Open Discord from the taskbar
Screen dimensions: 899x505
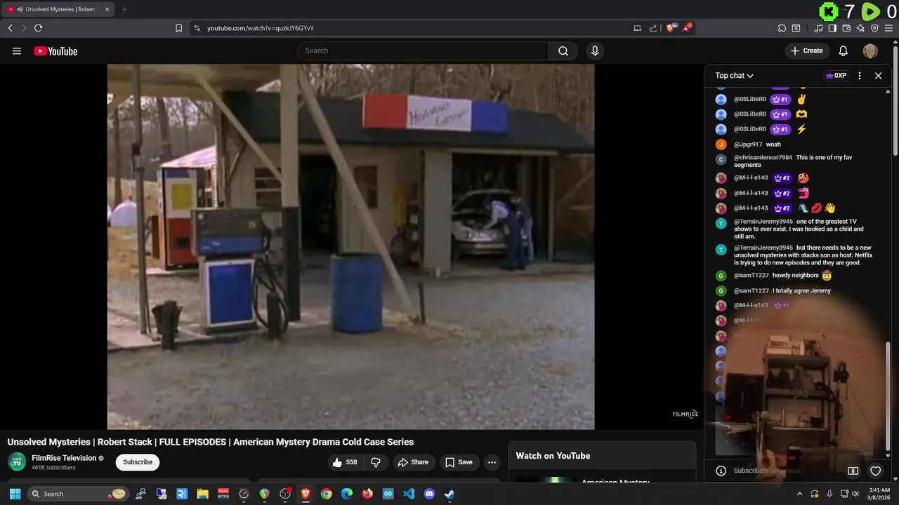coord(429,494)
